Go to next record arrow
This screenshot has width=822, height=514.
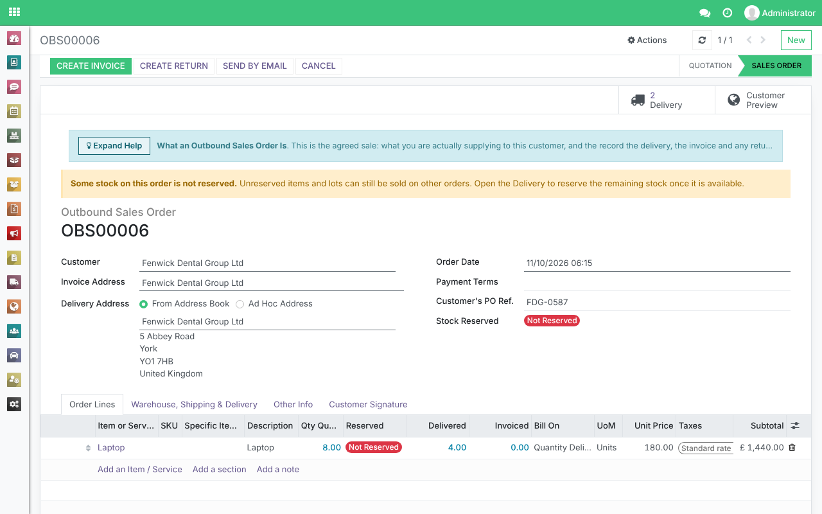click(763, 40)
